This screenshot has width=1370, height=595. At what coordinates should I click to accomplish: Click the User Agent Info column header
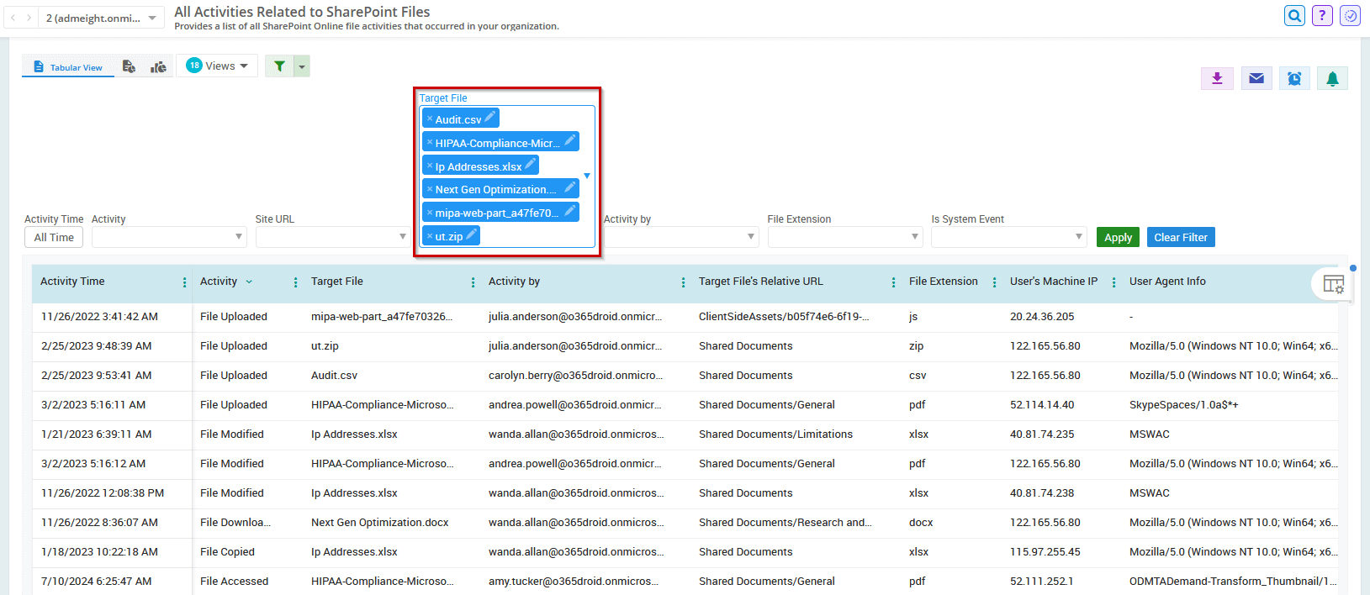[1167, 282]
